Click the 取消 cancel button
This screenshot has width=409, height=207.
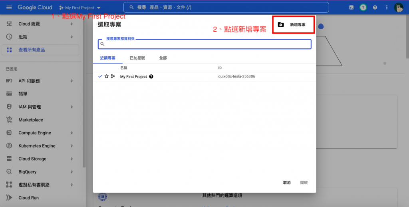click(x=287, y=183)
